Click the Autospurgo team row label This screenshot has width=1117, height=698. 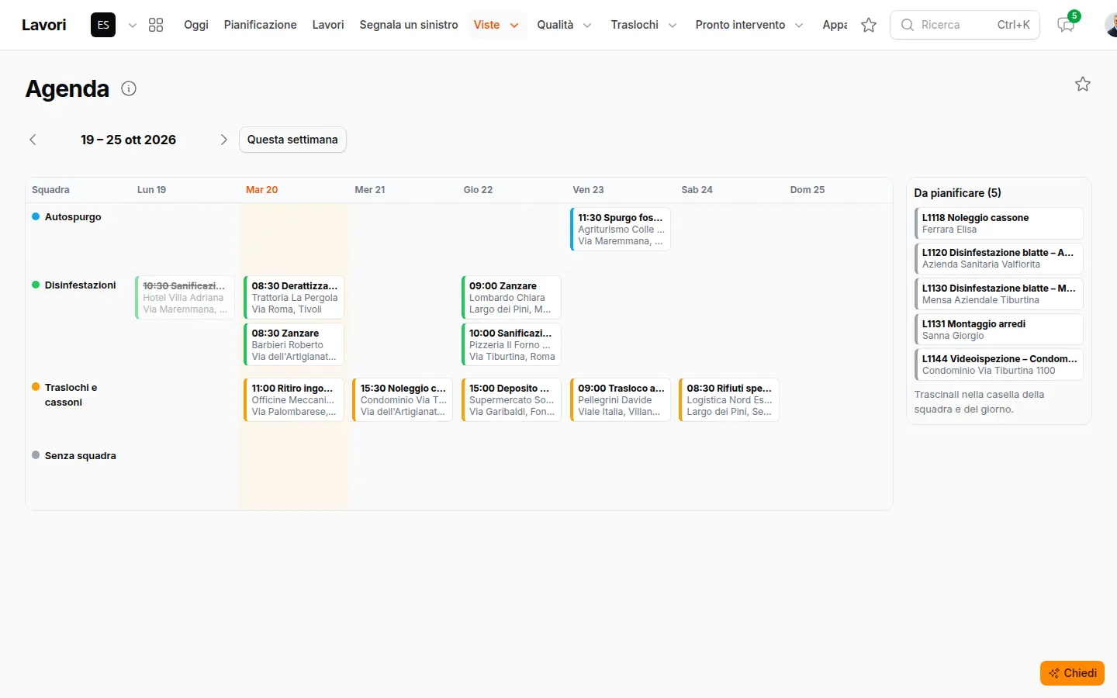pyautogui.click(x=73, y=217)
